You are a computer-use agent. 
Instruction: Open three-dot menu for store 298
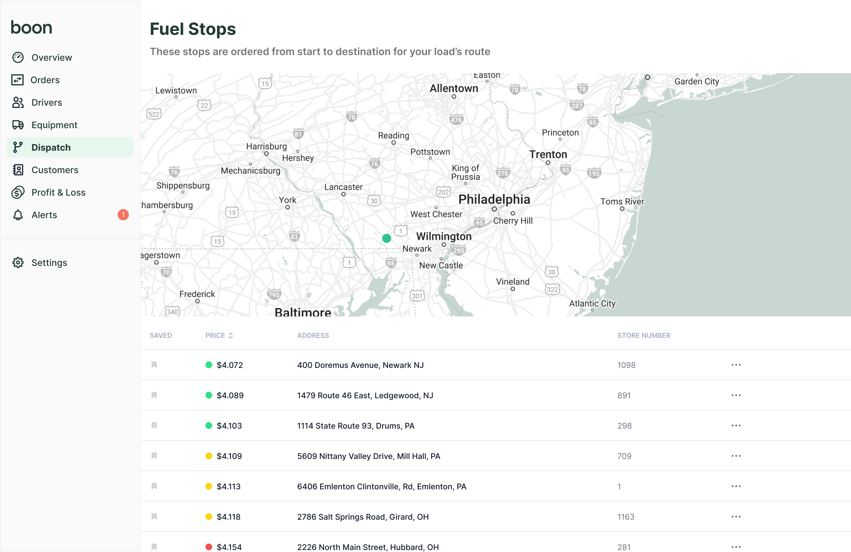point(736,426)
